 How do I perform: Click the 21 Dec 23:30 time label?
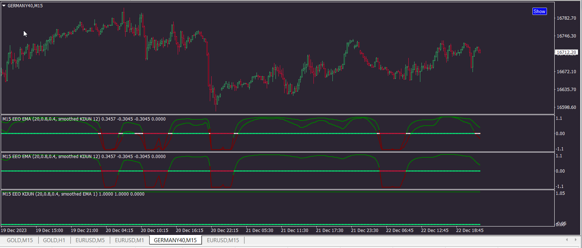[365, 230]
